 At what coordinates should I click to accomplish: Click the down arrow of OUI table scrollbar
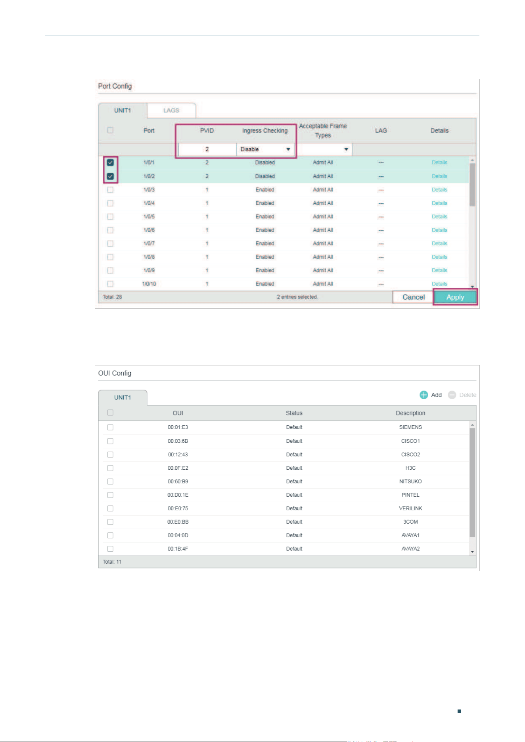472,552
